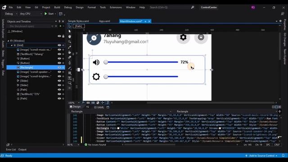
Task: Click the brightness slider thumb
Action: click(106, 76)
